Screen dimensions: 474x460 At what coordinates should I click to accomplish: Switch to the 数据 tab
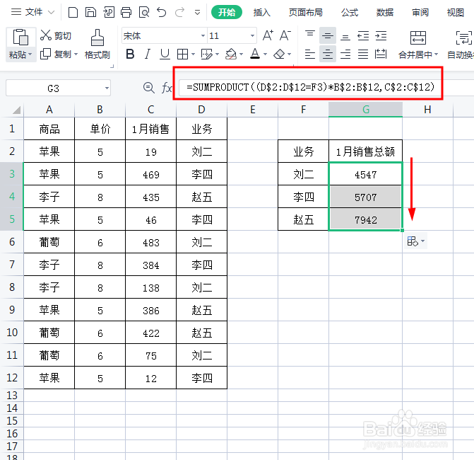(x=385, y=13)
